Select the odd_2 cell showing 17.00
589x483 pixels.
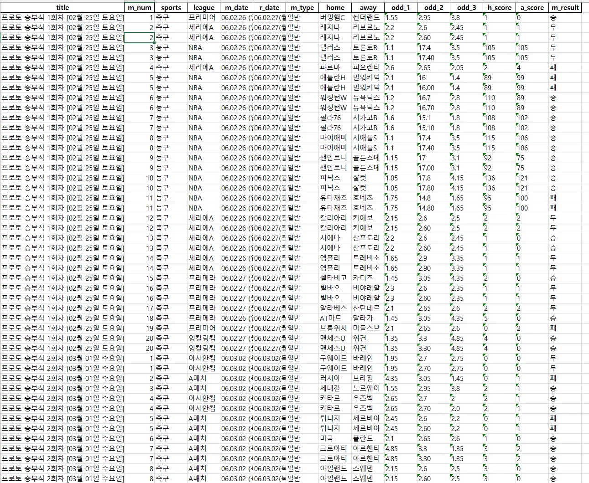pos(433,168)
